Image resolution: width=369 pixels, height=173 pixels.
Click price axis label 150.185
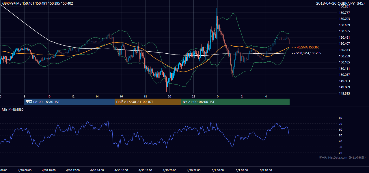[344, 62]
